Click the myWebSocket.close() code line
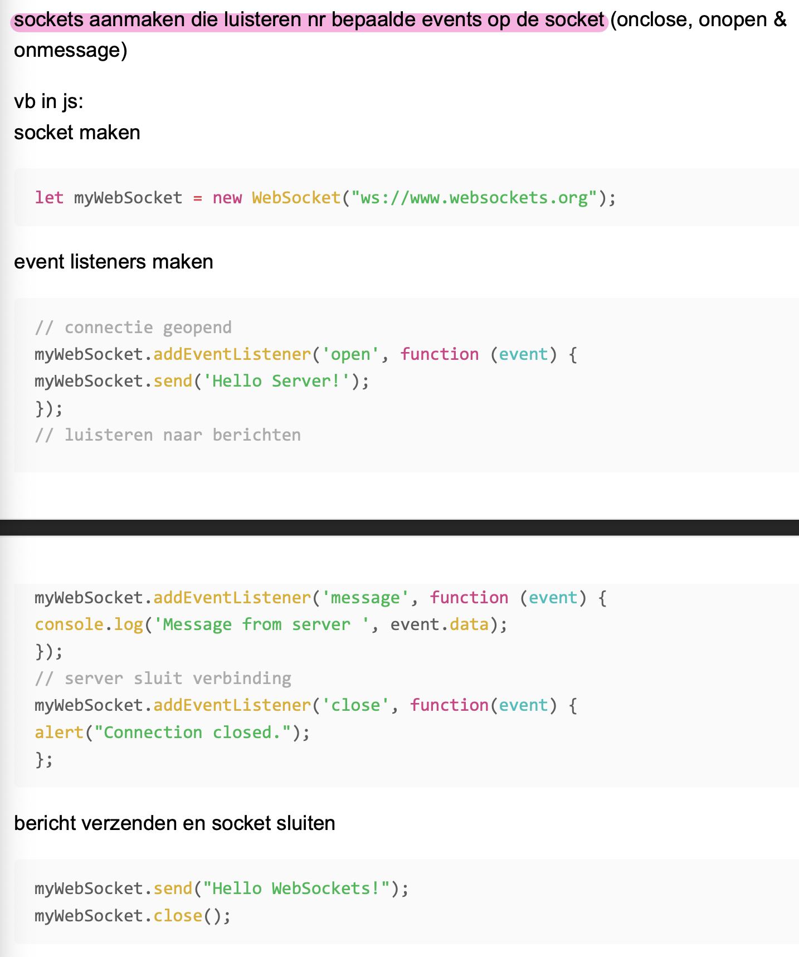This screenshot has width=799, height=957. coord(133,916)
